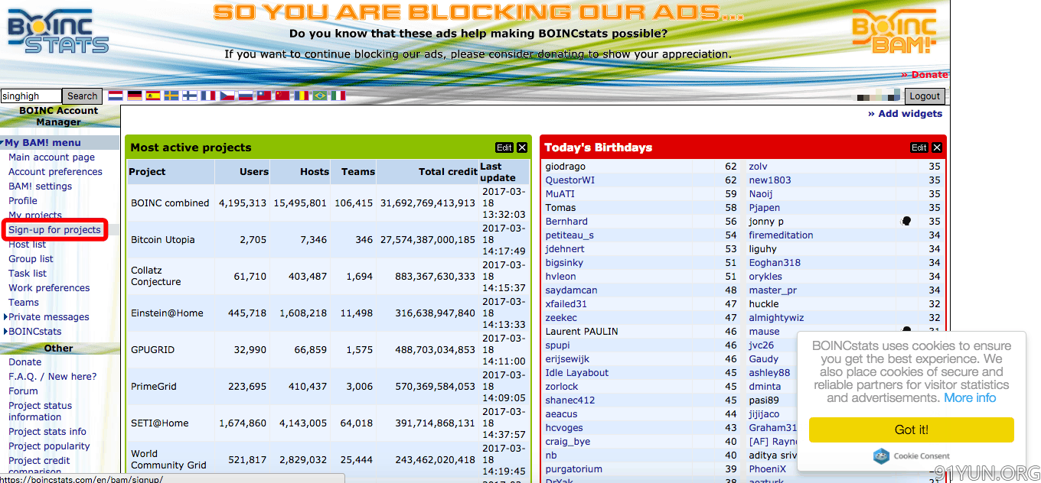Open Project status information

tap(40, 411)
